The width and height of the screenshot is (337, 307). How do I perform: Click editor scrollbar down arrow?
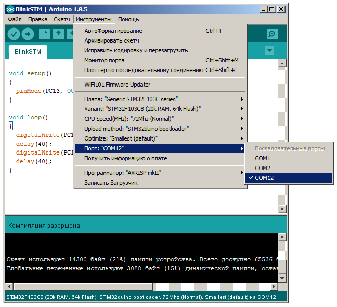(x=282, y=208)
